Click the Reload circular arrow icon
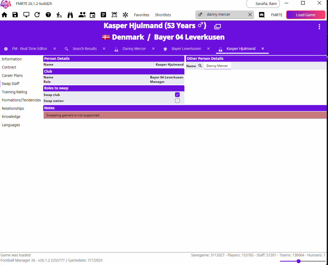The width and height of the screenshot is (328, 265). [x=37, y=15]
